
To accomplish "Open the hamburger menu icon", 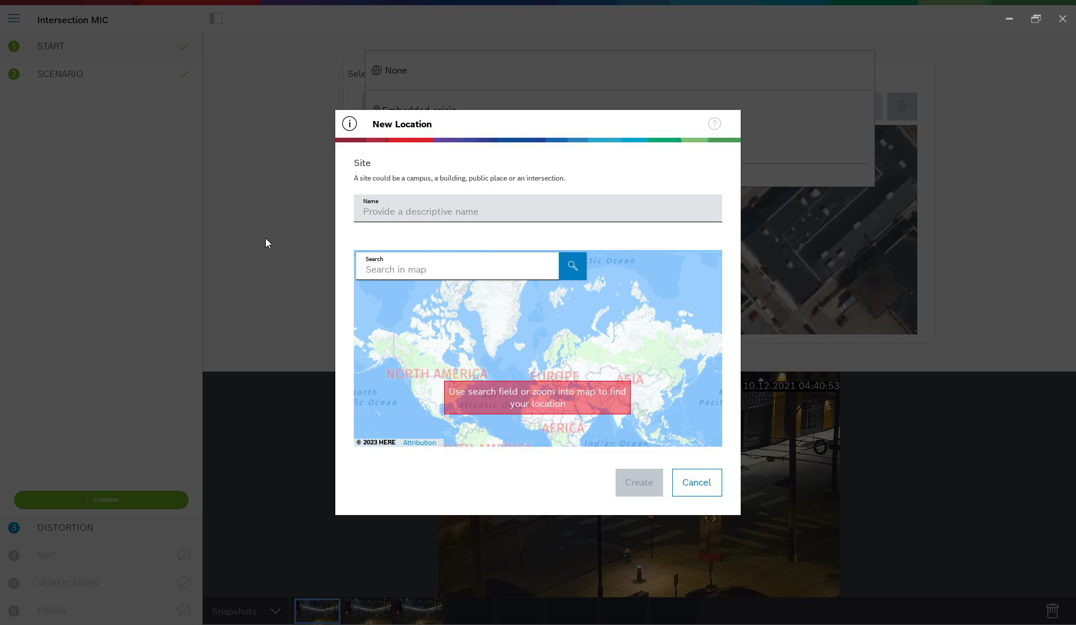I will pyautogui.click(x=13, y=19).
